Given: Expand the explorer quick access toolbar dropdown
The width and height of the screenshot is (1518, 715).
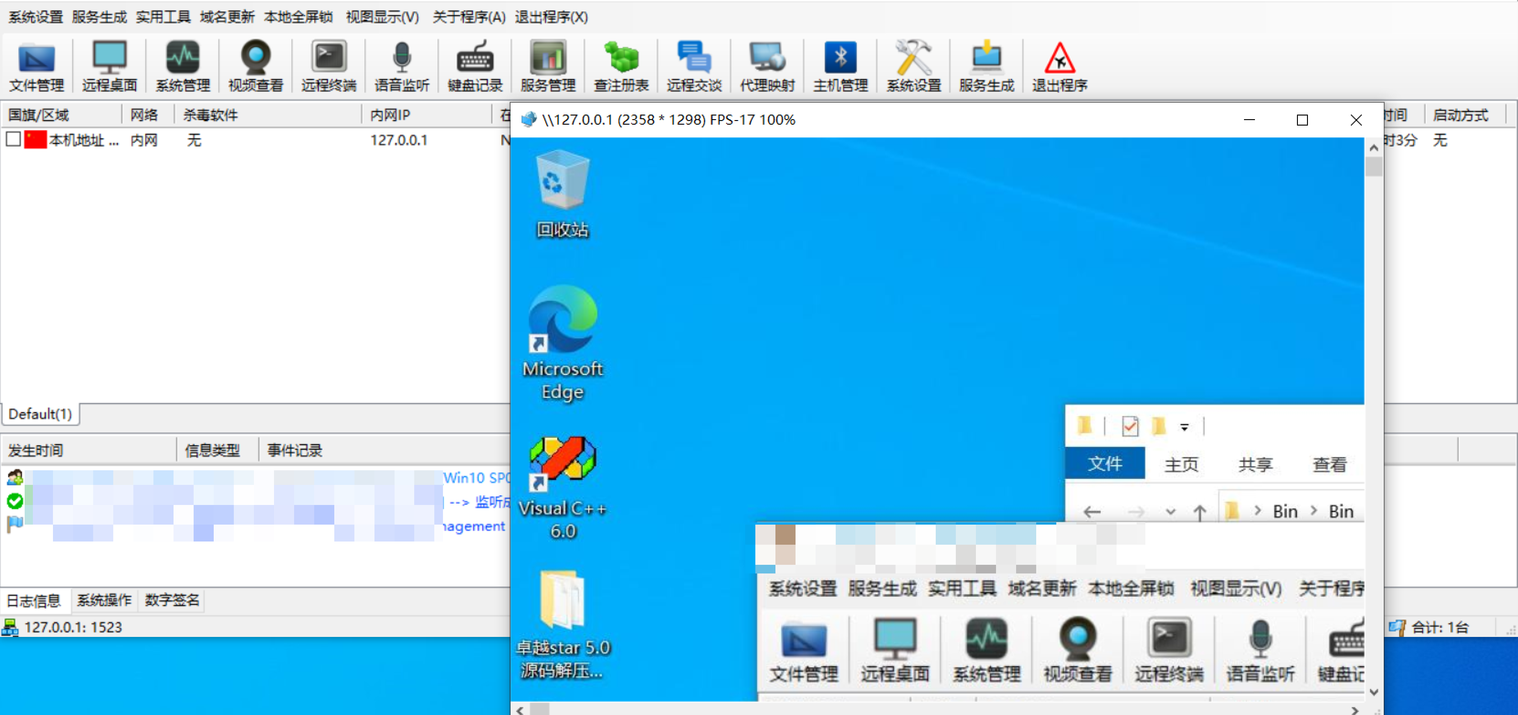Looking at the screenshot, I should coord(1184,427).
